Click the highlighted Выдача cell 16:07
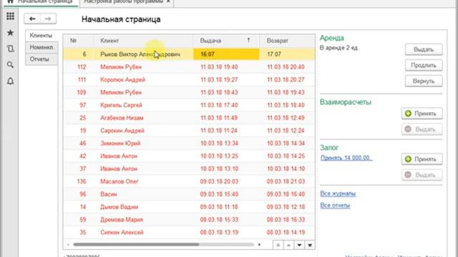The image size is (458, 257). click(x=226, y=54)
